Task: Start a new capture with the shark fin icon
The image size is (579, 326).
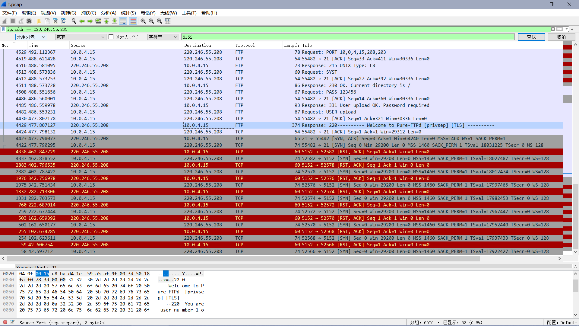Action: pyautogui.click(x=5, y=21)
